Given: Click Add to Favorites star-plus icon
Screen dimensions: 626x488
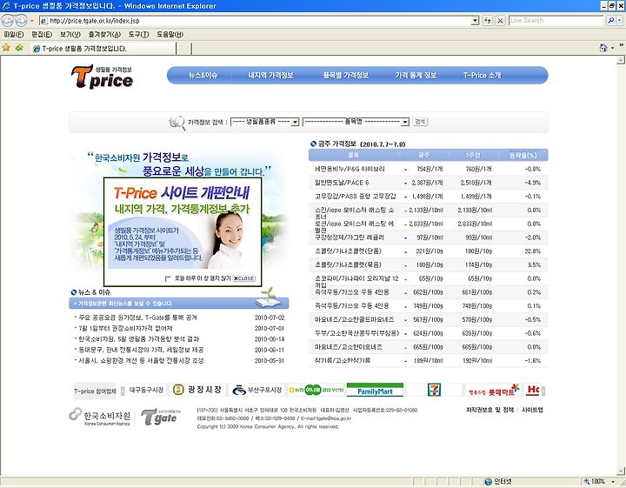Looking at the screenshot, I should (19, 48).
